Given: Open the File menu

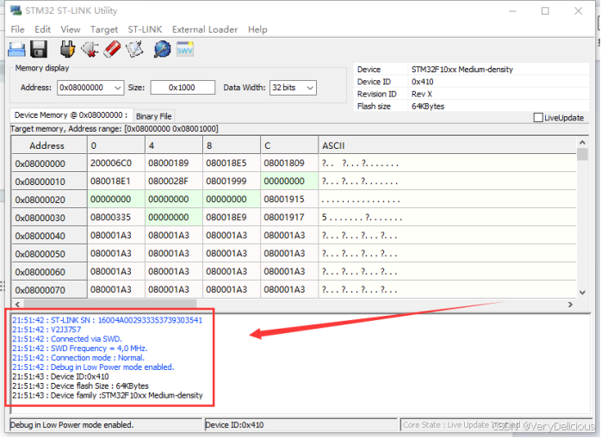Looking at the screenshot, I should click(x=17, y=29).
